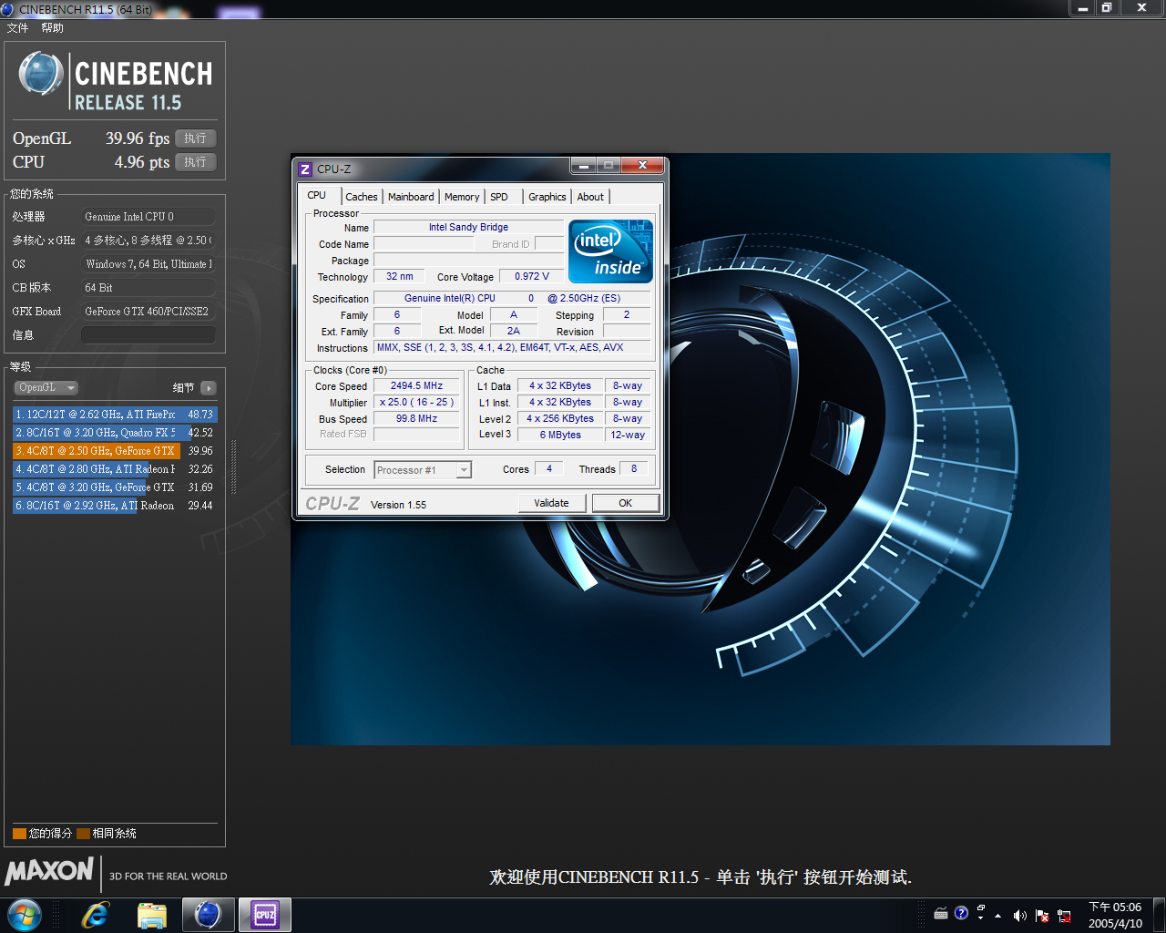Switch to the Mainboard tab
1166x933 pixels.
411,197
